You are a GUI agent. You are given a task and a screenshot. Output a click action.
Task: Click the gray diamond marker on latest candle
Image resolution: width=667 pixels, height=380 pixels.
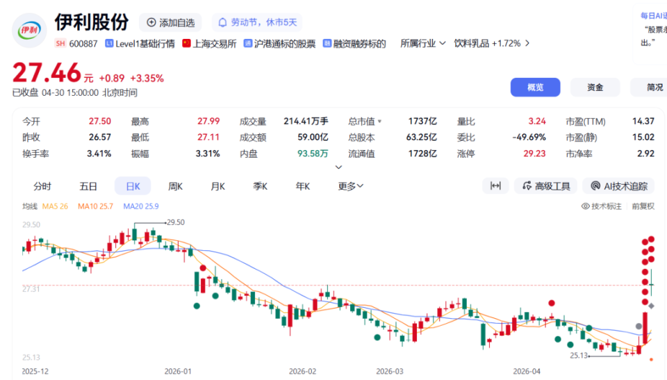[651, 306]
